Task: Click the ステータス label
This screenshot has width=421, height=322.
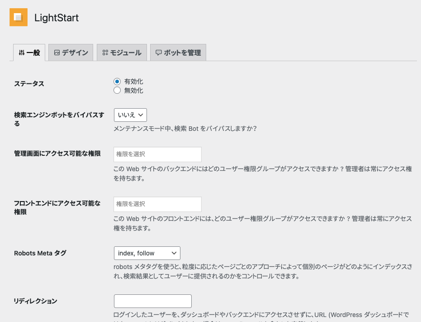Action: coord(29,84)
